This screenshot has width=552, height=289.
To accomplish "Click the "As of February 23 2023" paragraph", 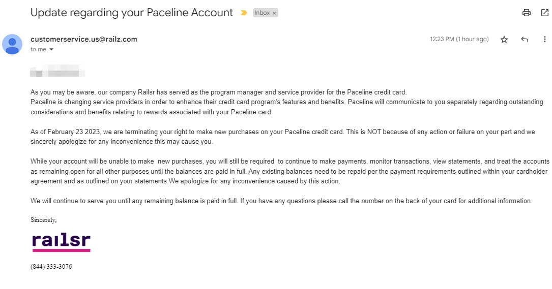I will point(204,132).
